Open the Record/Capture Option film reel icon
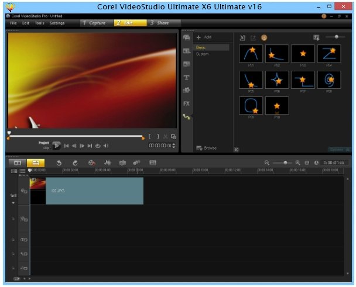The width and height of the screenshot is (356, 287). pos(92,162)
